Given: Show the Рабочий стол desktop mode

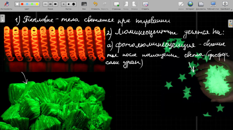Looking at the screenshot, I should [x=213, y=5].
